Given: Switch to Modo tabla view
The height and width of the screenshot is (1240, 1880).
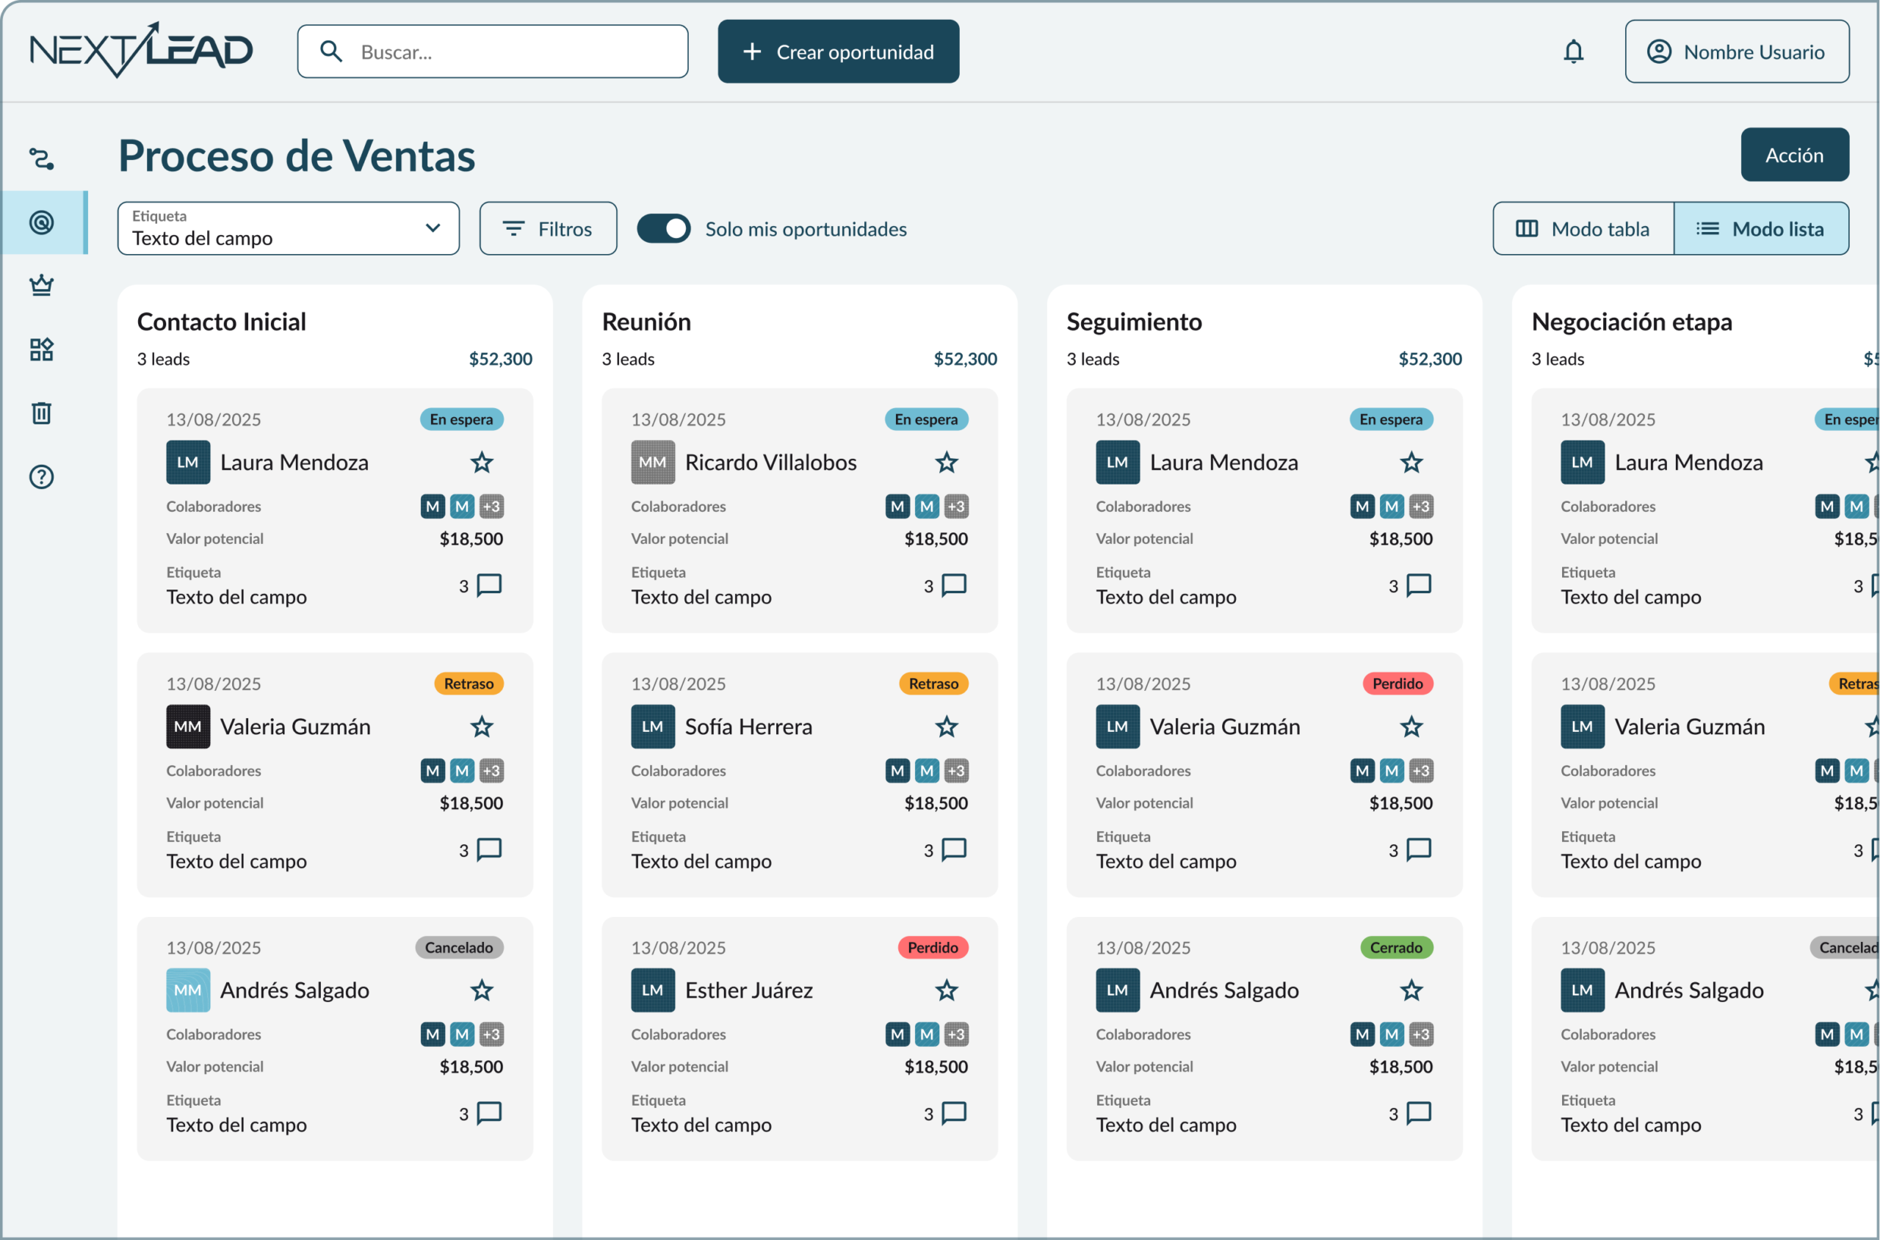Looking at the screenshot, I should pyautogui.click(x=1582, y=228).
